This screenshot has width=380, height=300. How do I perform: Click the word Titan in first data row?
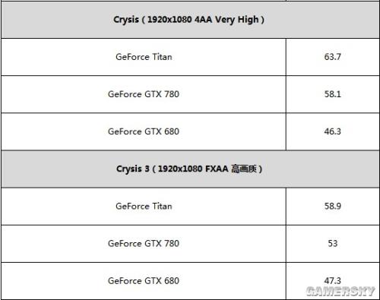(x=162, y=57)
